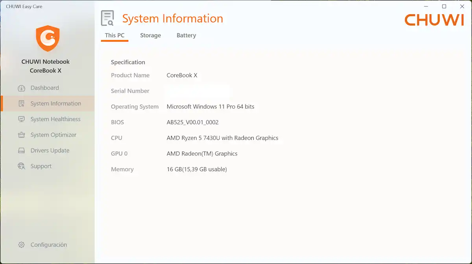Click the orange CHUWI shield logo

point(48,38)
